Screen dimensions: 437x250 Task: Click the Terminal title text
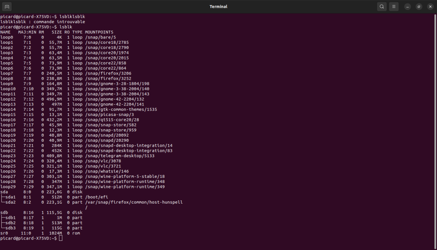coord(218,7)
